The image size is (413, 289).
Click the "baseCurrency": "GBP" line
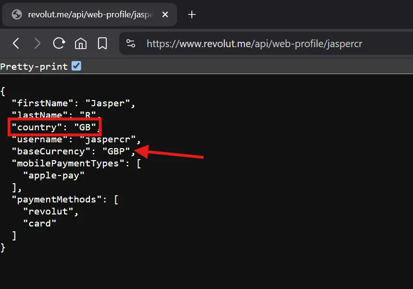pos(74,151)
